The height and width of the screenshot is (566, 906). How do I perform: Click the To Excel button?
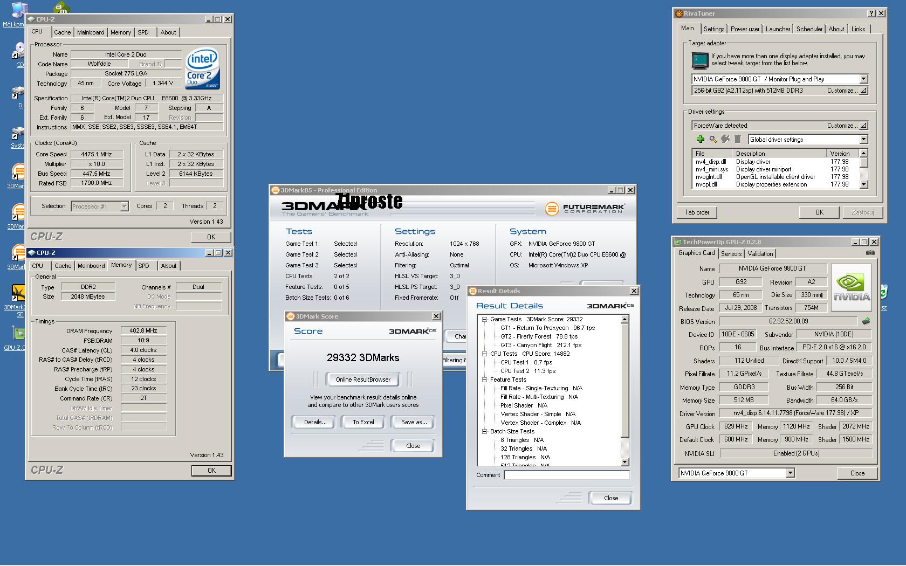[363, 422]
